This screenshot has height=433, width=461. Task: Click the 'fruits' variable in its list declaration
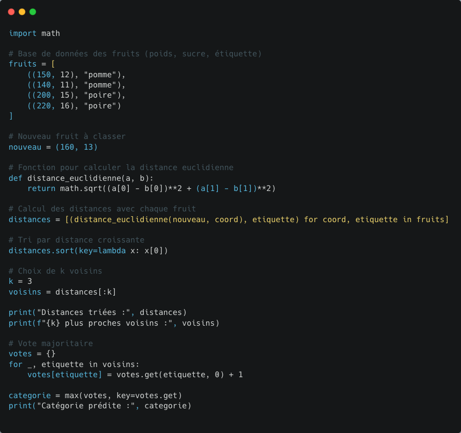pos(23,64)
